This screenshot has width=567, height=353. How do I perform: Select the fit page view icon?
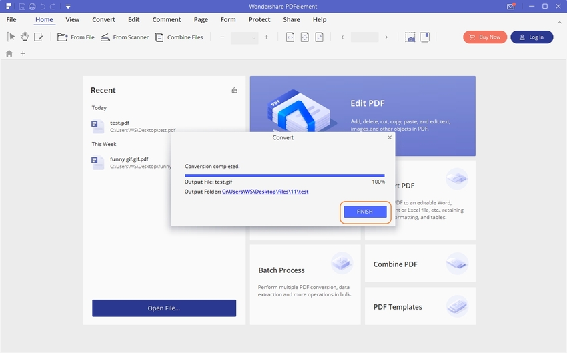coord(305,37)
